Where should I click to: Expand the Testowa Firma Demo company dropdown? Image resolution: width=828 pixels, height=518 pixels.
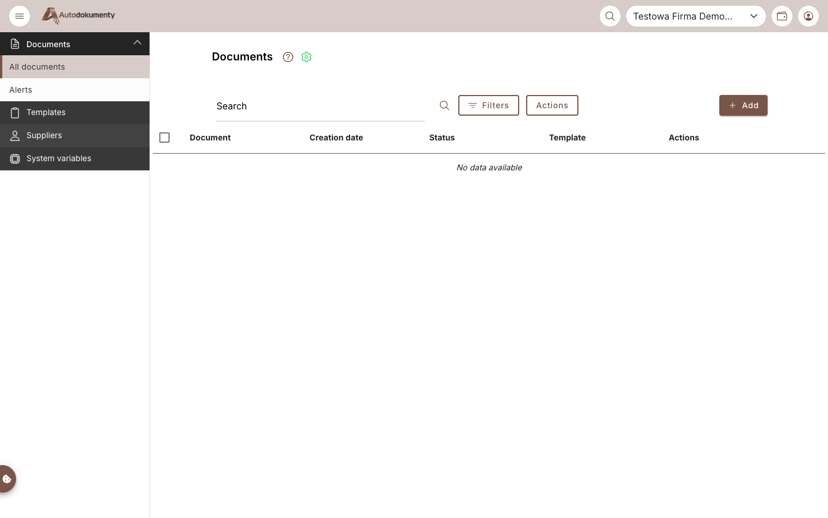[x=696, y=16]
